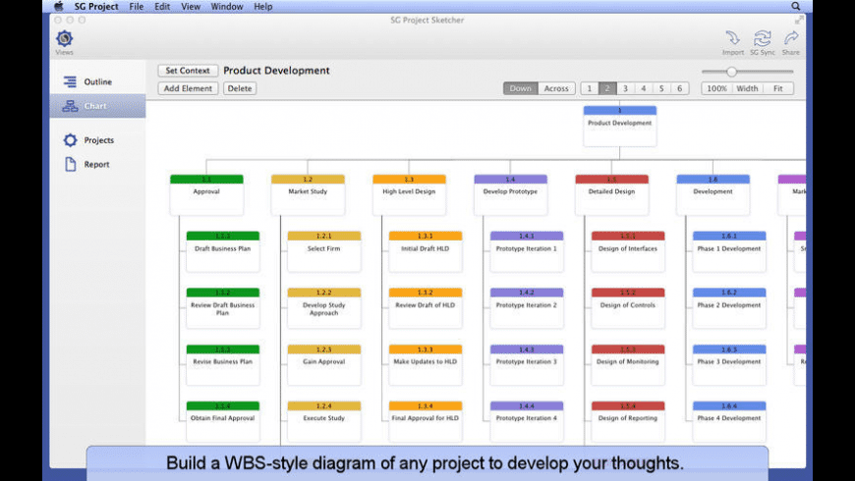Click the Add Element button
This screenshot has height=481, width=855.
[x=188, y=88]
